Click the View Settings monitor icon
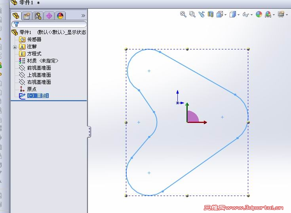Viewport: 291px width, 213px height. 281,14
